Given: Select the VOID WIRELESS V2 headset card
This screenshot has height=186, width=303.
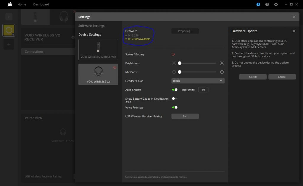Looking at the screenshot, I should coord(98,74).
